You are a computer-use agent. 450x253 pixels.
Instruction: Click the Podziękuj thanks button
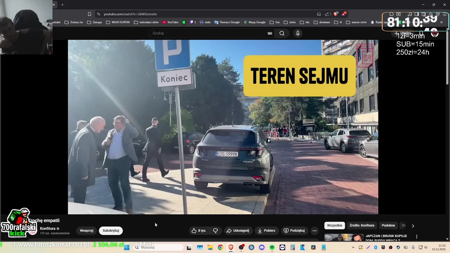coord(294,231)
